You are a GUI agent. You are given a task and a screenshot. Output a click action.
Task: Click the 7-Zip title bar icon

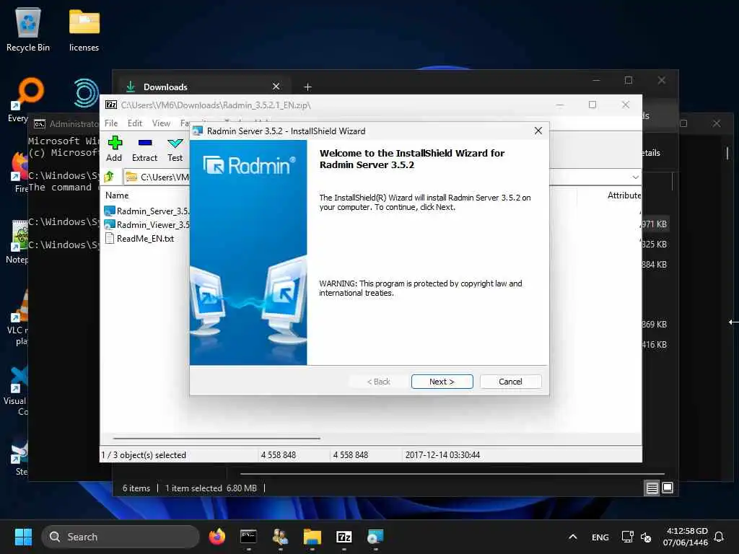[111, 105]
